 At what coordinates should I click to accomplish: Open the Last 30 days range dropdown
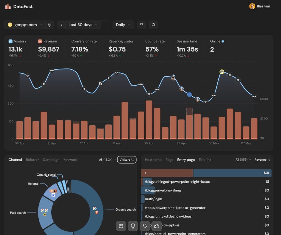tap(83, 25)
